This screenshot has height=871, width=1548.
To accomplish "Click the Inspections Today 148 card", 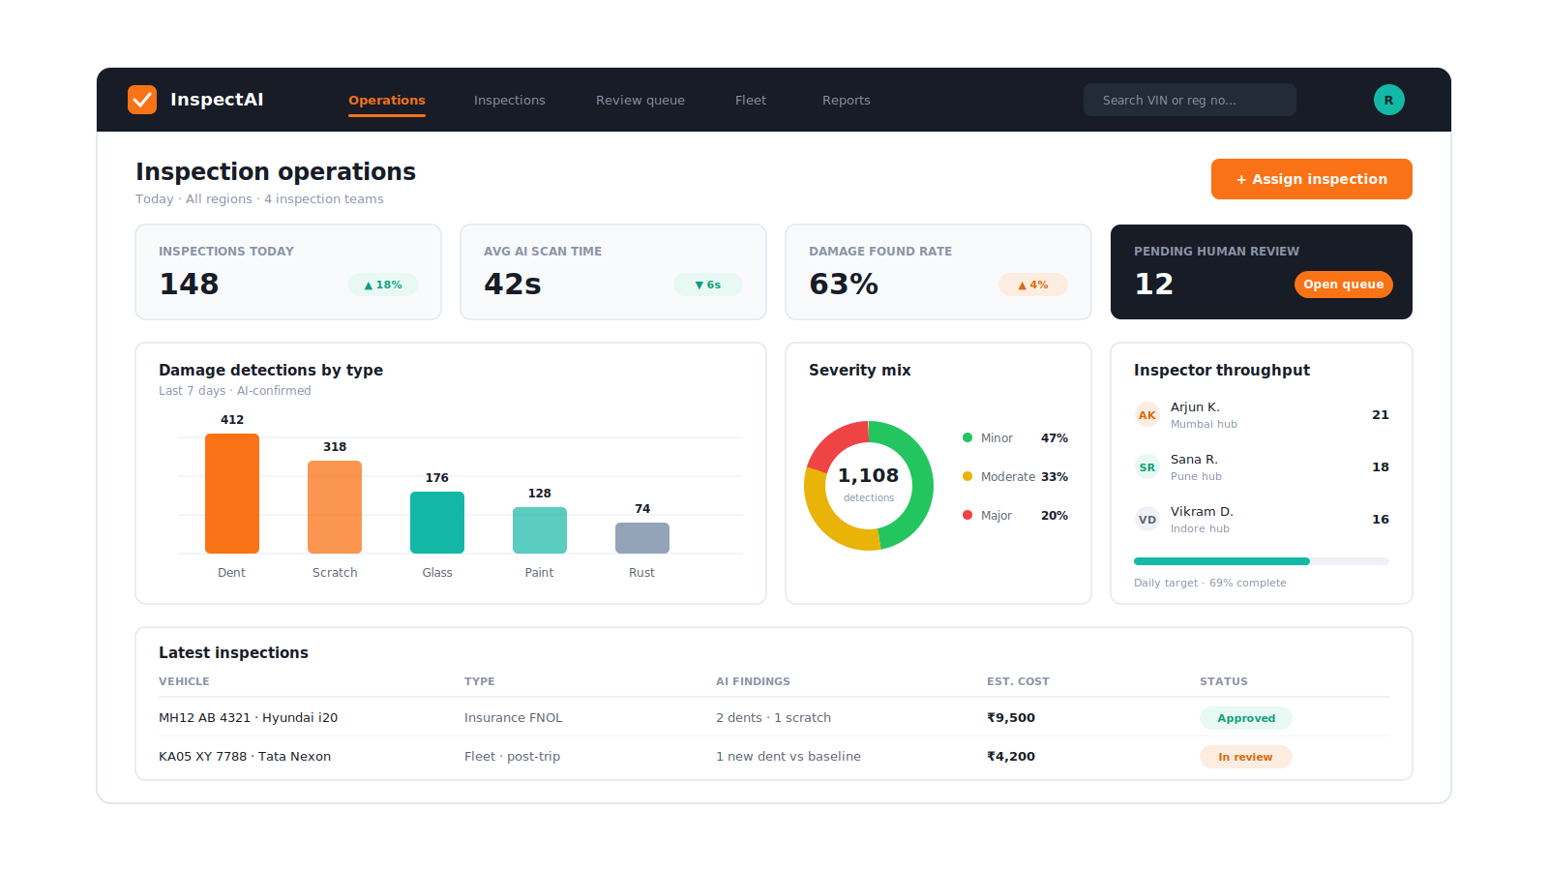I will pyautogui.click(x=288, y=272).
